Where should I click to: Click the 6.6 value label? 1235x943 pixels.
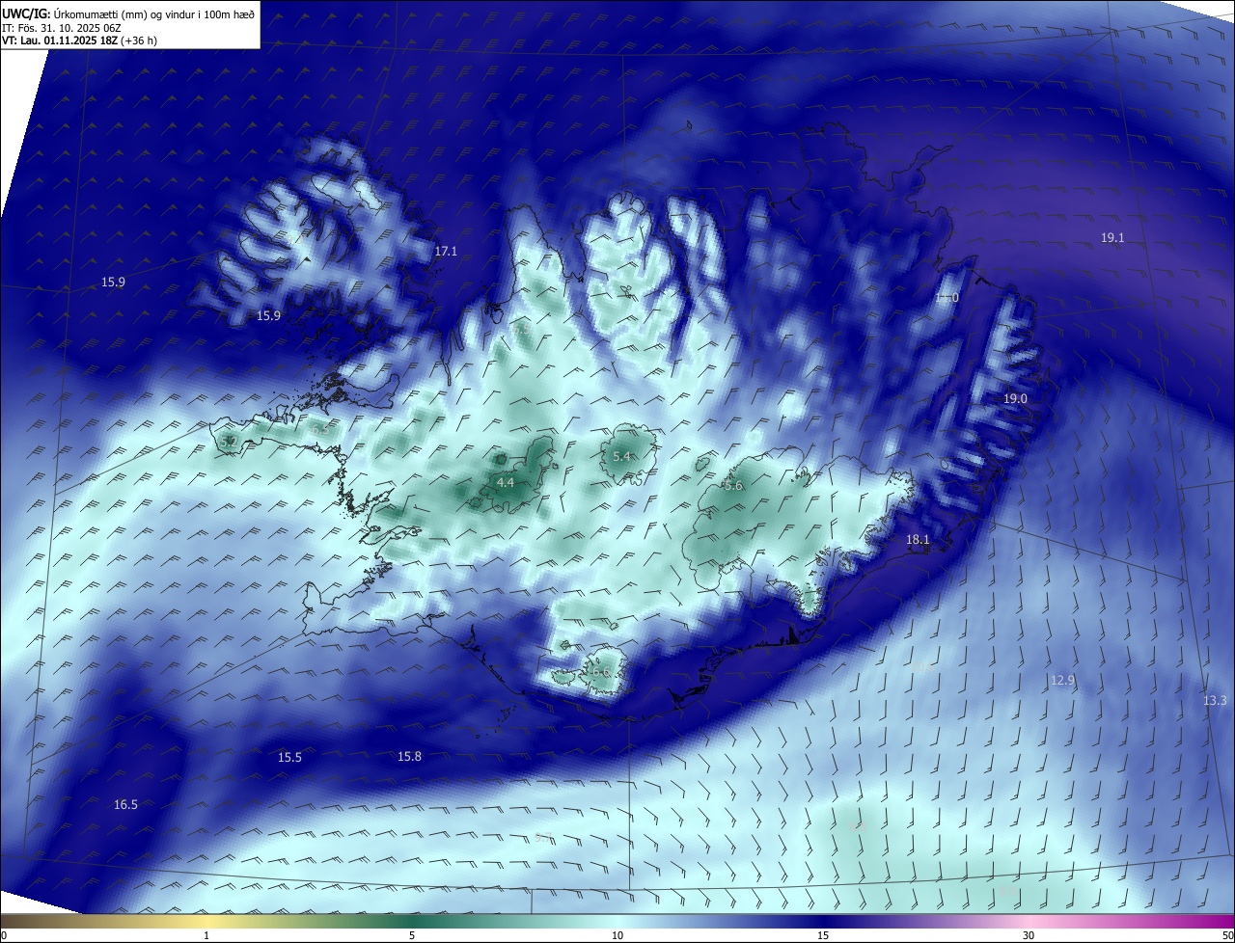pos(601,672)
